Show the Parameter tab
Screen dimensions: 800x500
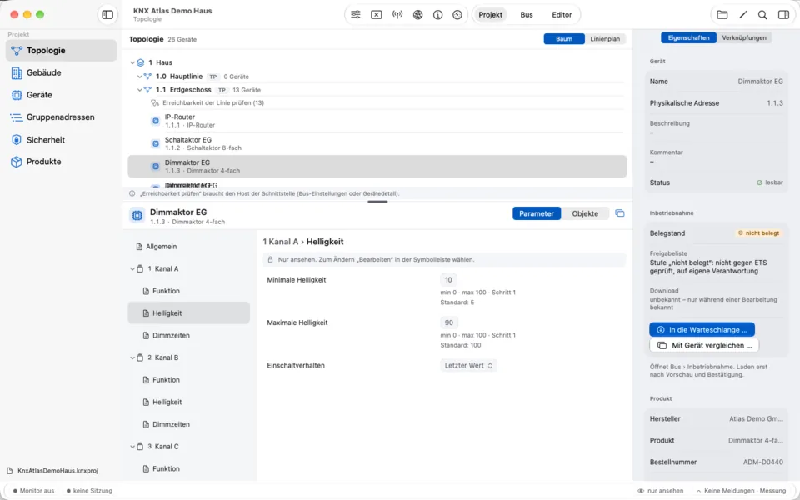[536, 213]
